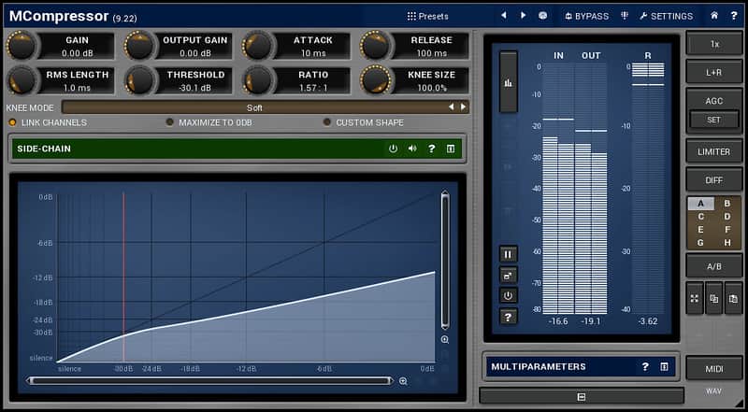Open the SETTINGS menu
Screen dimensions: 748x412
(666, 16)
